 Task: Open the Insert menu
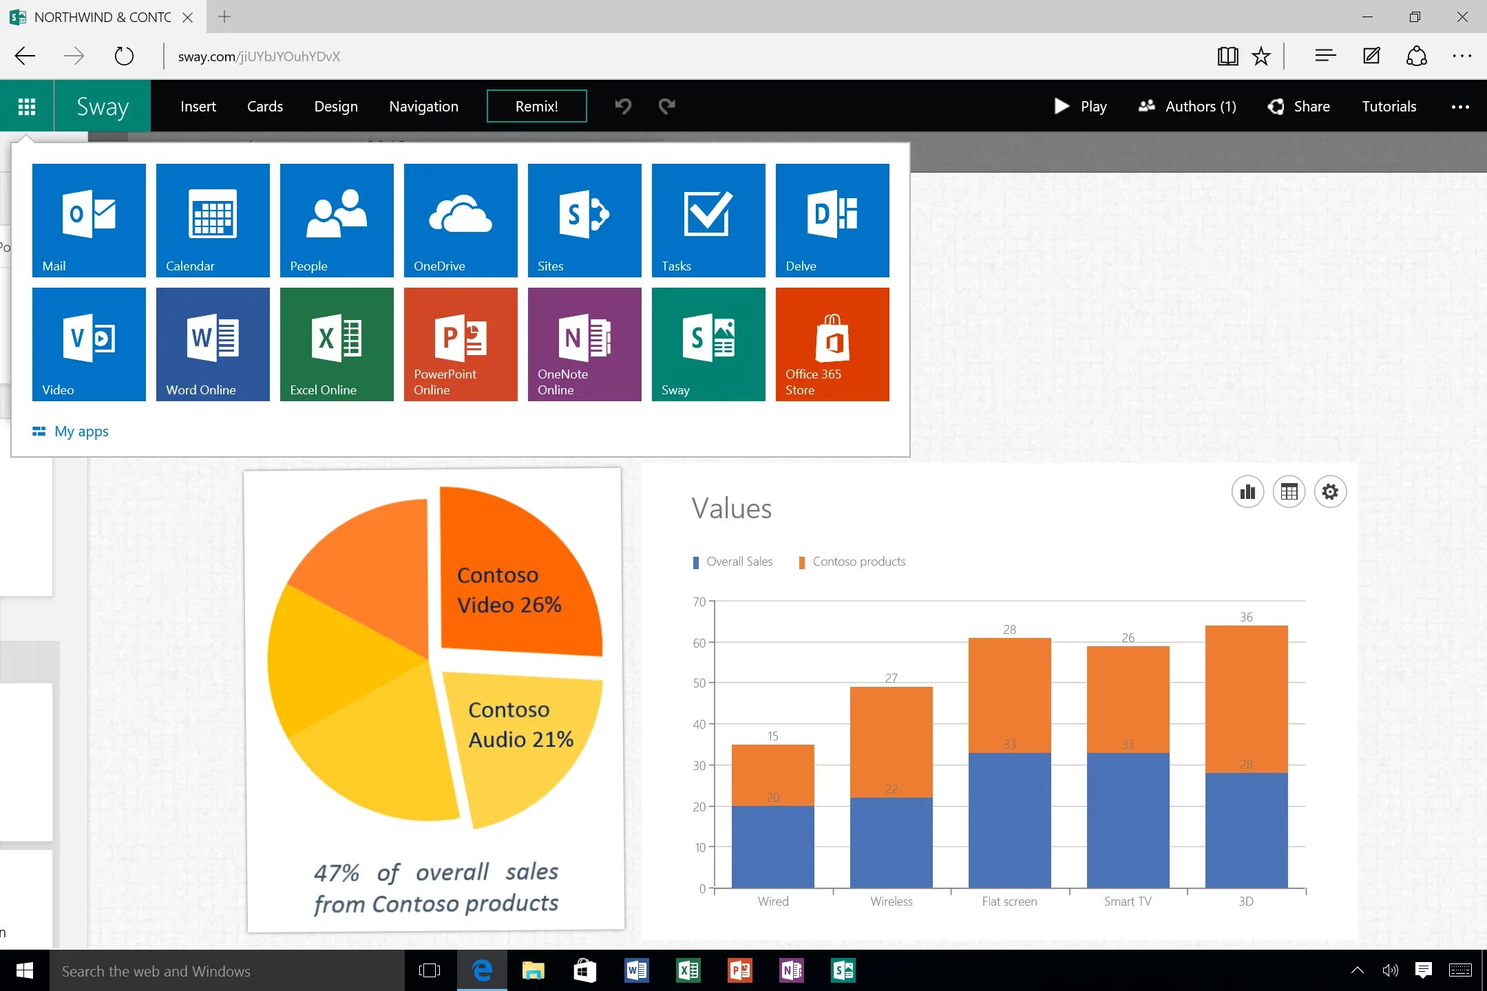[x=198, y=106]
